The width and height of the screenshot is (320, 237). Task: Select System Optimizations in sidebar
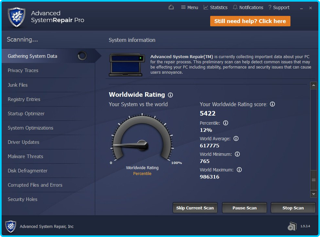(48, 128)
